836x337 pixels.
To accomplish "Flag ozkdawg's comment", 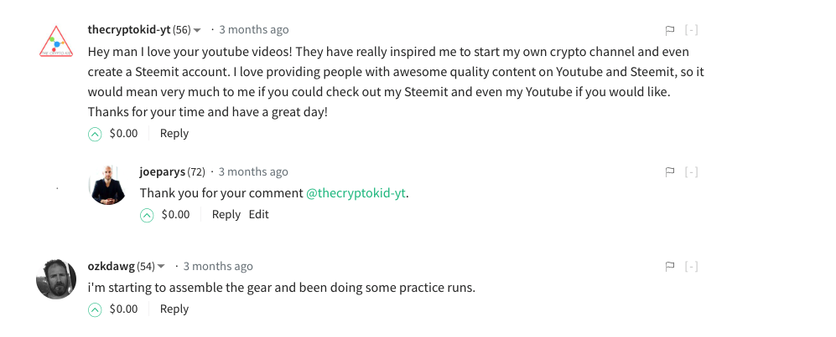I will 670,267.
